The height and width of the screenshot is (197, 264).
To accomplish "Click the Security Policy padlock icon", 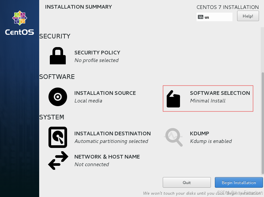I will coord(58,56).
